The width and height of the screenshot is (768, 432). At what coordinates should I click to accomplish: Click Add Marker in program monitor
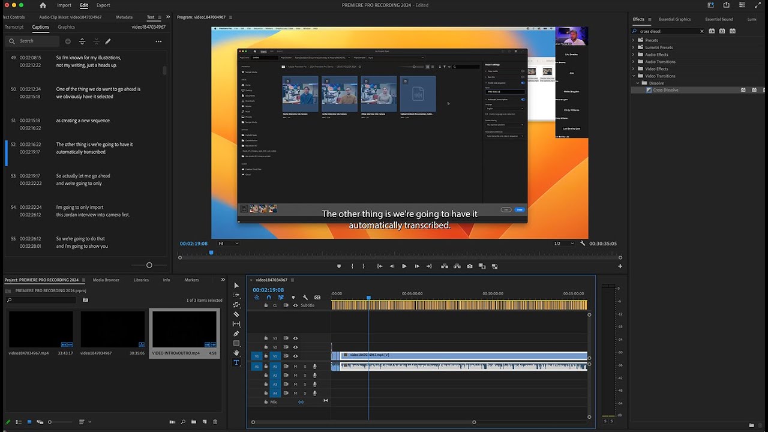pyautogui.click(x=339, y=266)
